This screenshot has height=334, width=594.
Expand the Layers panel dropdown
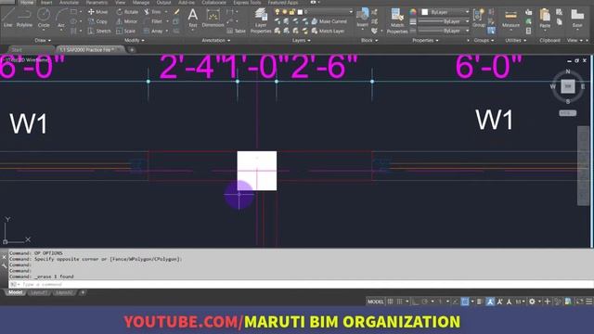click(301, 40)
